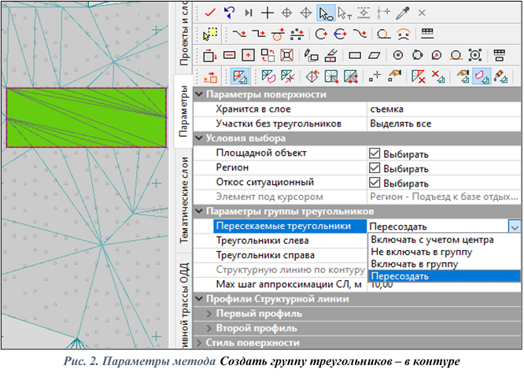Screen dimensions: 524x376
Task: Click the flip edge diamond icon
Action: pyautogui.click(x=312, y=76)
